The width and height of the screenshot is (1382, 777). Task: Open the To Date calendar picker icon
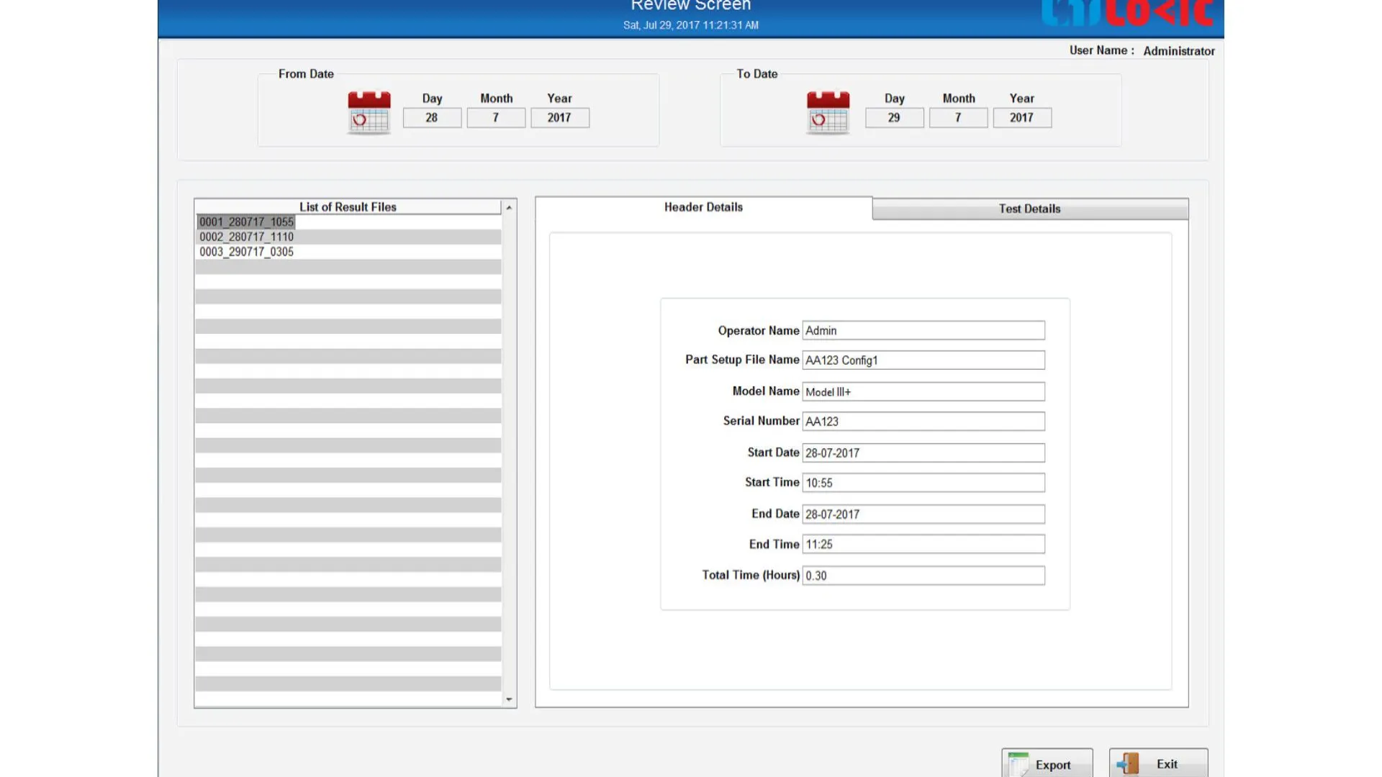click(828, 112)
